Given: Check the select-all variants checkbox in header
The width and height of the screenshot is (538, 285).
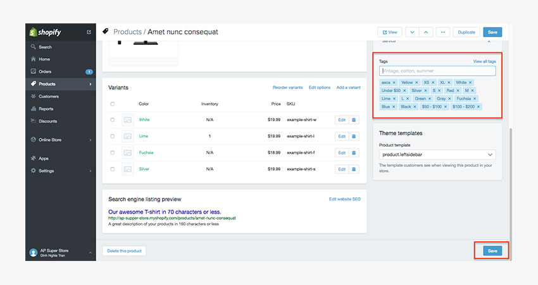Looking at the screenshot, I should click(x=113, y=104).
